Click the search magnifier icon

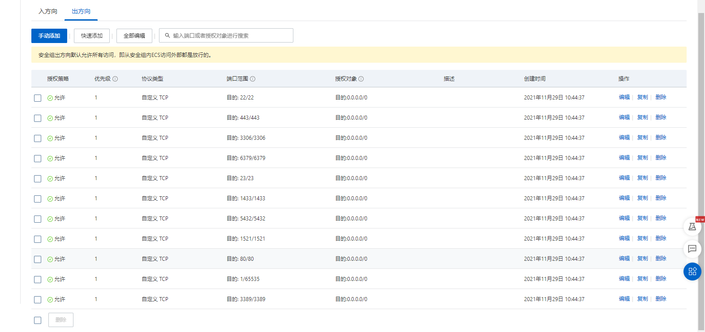pos(168,35)
